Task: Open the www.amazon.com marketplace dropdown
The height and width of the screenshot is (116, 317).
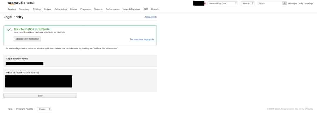Action: pyautogui.click(x=222, y=4)
